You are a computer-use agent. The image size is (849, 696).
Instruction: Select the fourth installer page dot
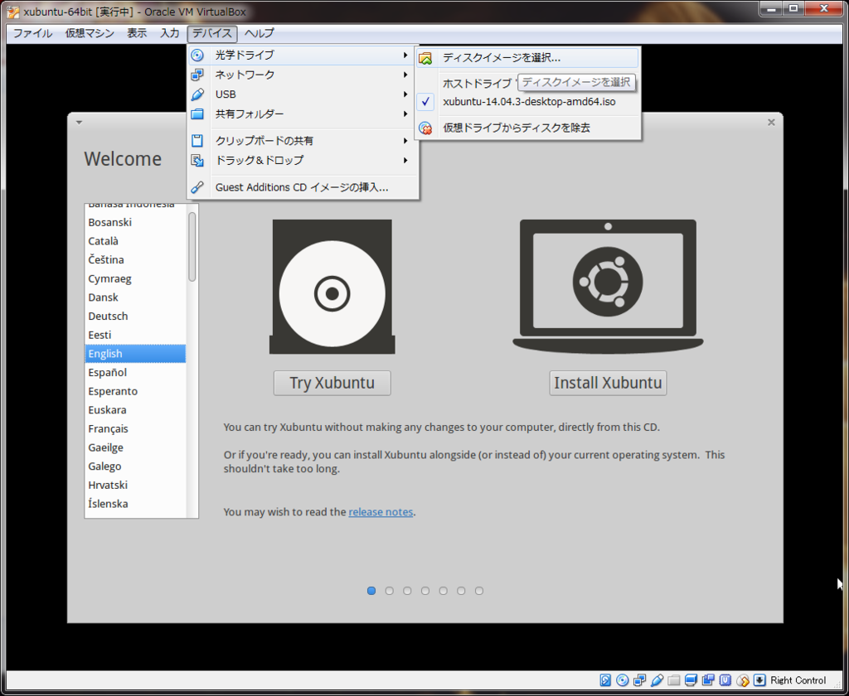[x=425, y=591]
